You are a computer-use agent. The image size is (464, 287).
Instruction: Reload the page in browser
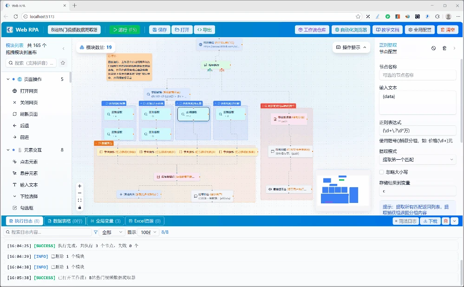point(16,17)
